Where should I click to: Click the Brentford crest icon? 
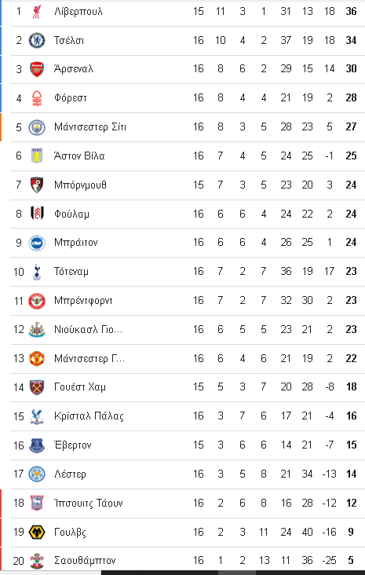click(37, 301)
